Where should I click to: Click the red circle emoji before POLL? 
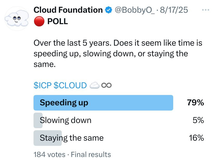(x=39, y=21)
